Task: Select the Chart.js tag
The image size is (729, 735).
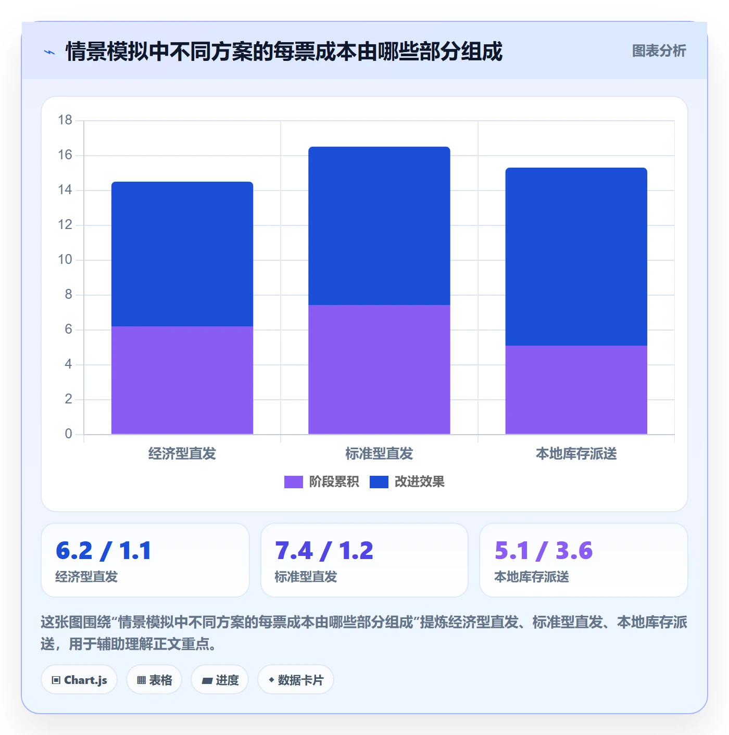Action: [x=79, y=680]
